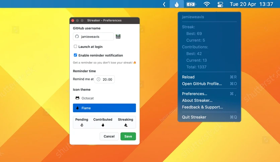Enable Launch at login checkbox
The width and height of the screenshot is (280, 162).
pyautogui.click(x=75, y=47)
